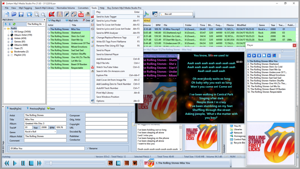Open the Converters menu

tap(83, 8)
